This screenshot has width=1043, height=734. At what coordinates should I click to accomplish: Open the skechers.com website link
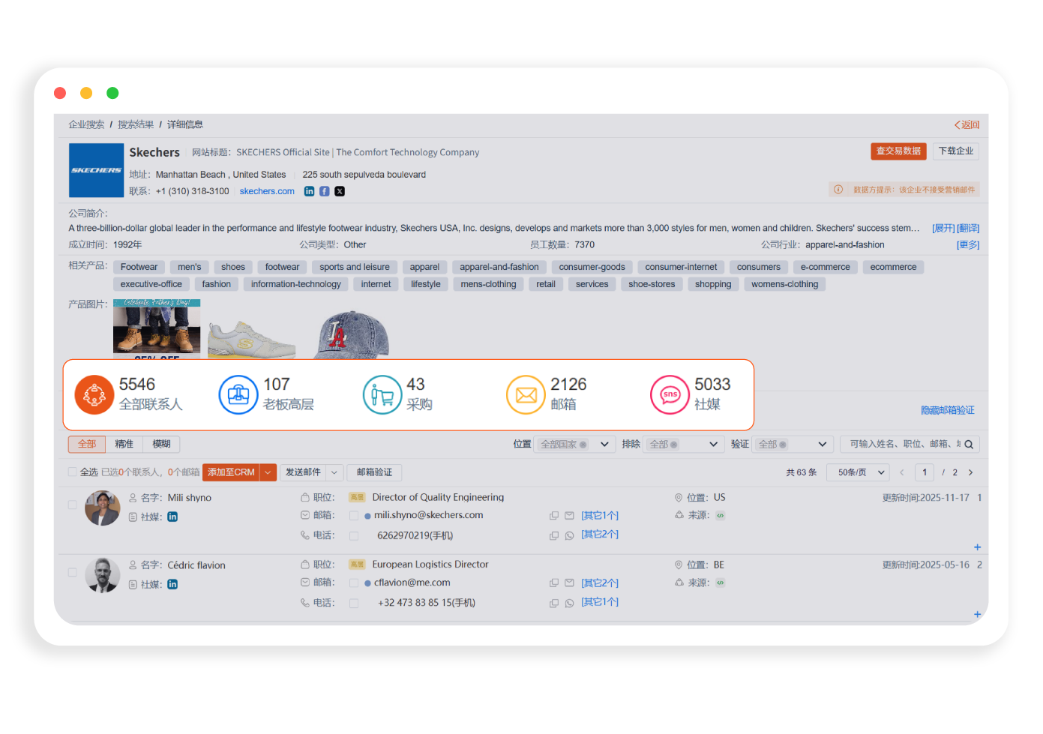point(267,191)
